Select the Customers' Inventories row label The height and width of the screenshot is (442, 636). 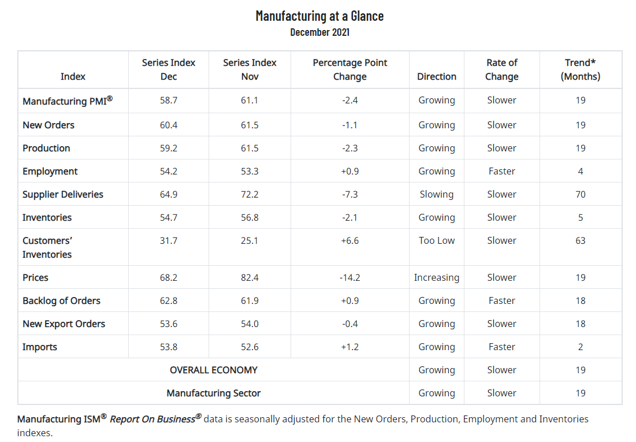(47, 247)
